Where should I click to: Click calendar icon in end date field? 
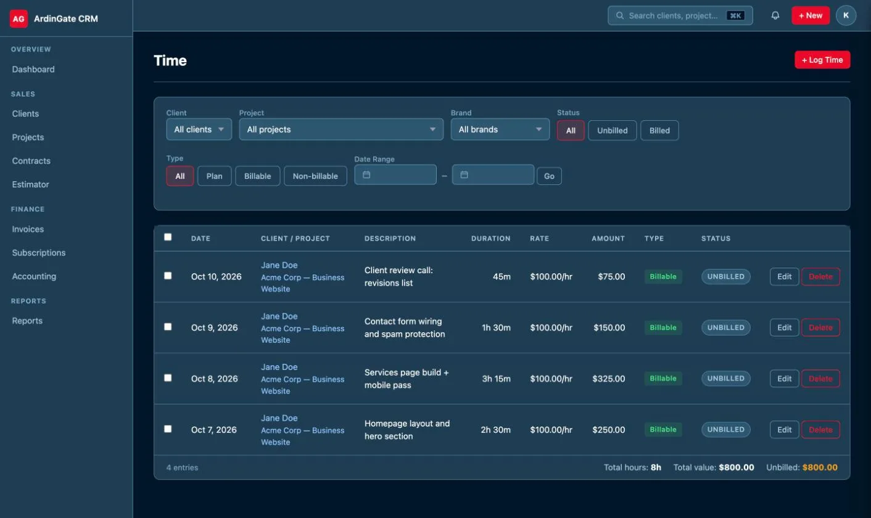464,175
